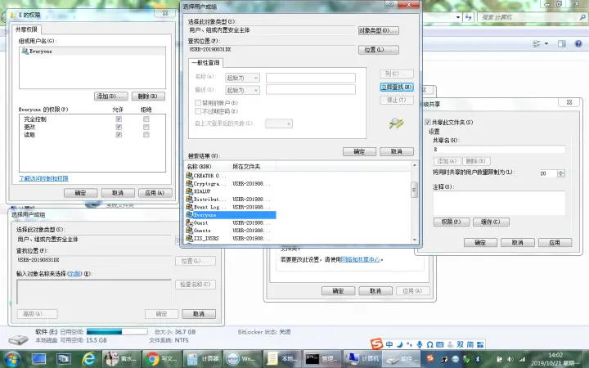589x368 pixels.
Task: Click the microphone icon on the IME bar
Action: click(x=420, y=344)
